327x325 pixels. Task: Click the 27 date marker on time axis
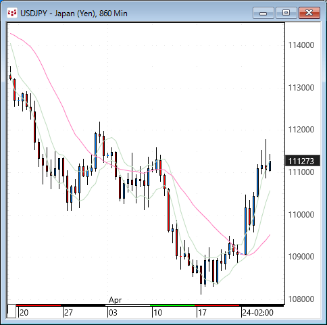[x=68, y=313]
